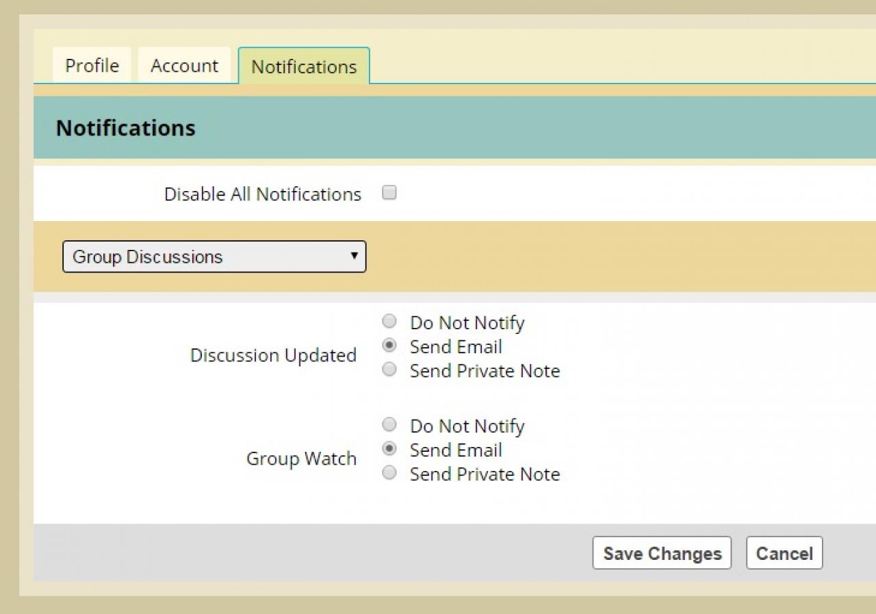Click the Save Changes button
Screen dimensions: 876x614
coord(662,553)
